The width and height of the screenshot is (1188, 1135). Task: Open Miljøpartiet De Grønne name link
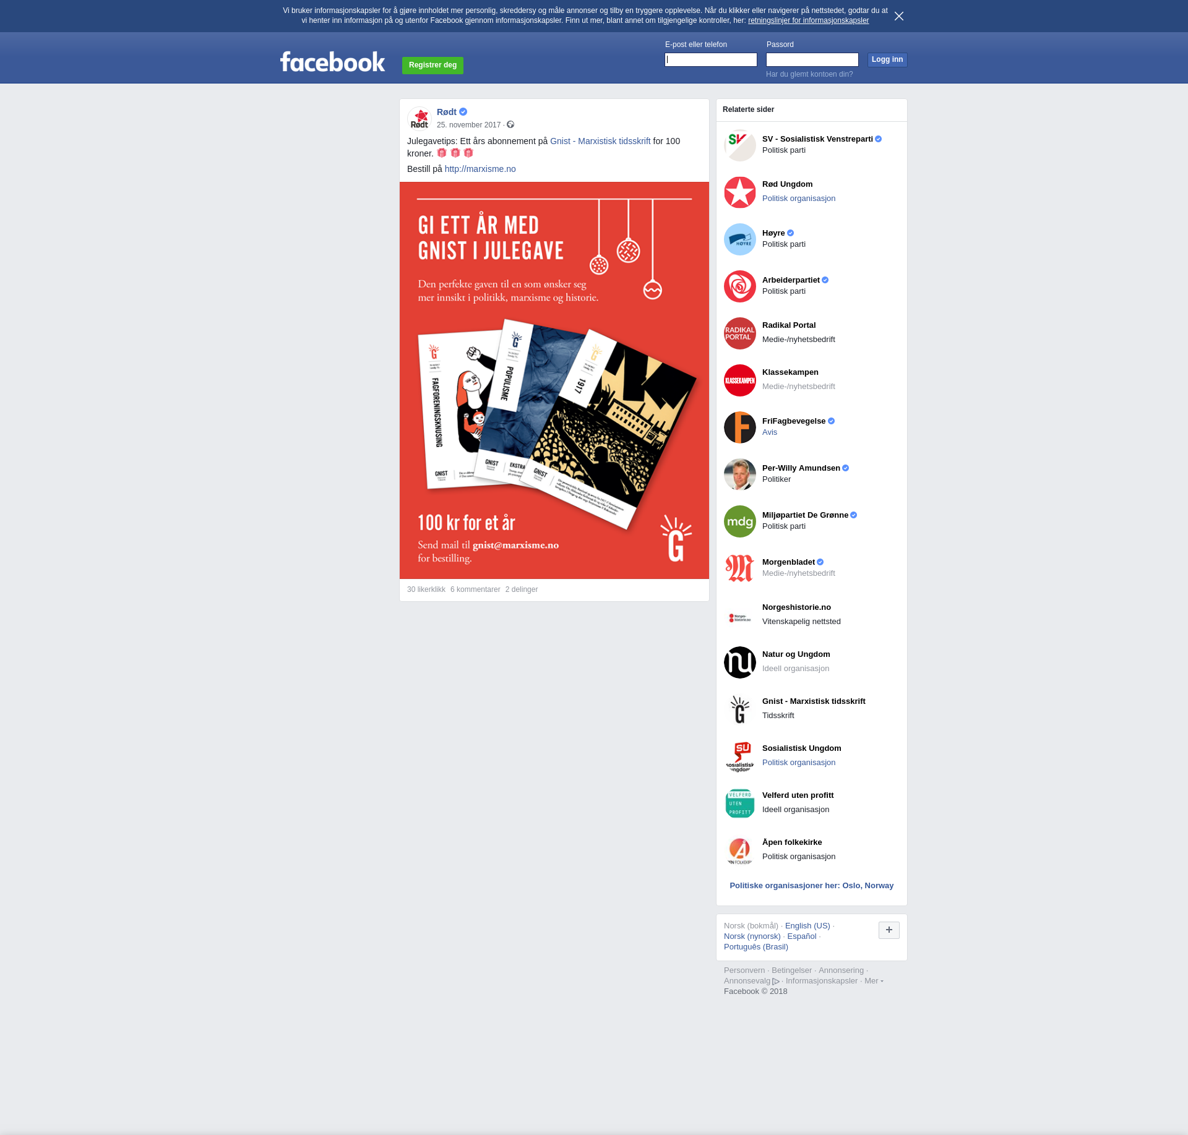805,515
